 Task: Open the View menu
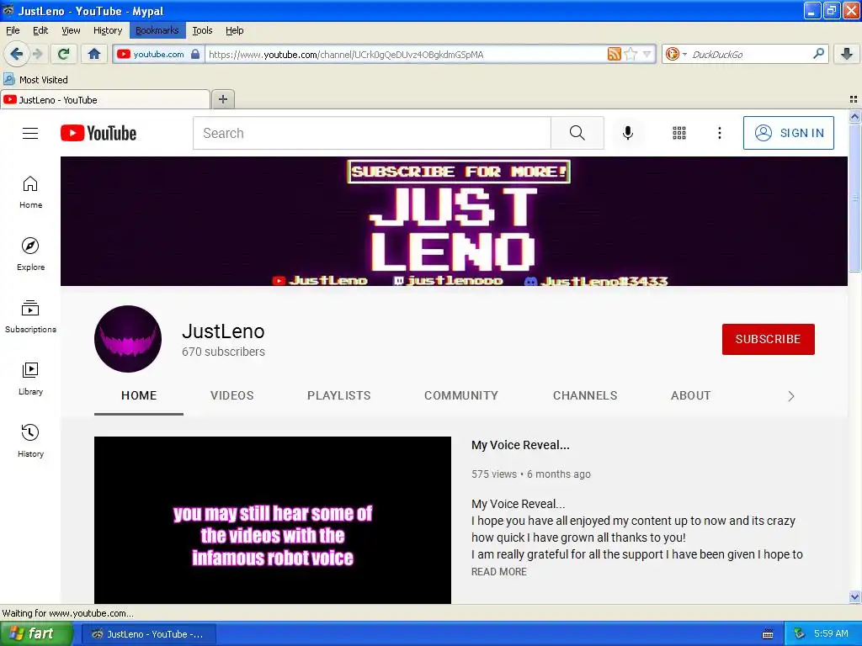pyautogui.click(x=71, y=30)
